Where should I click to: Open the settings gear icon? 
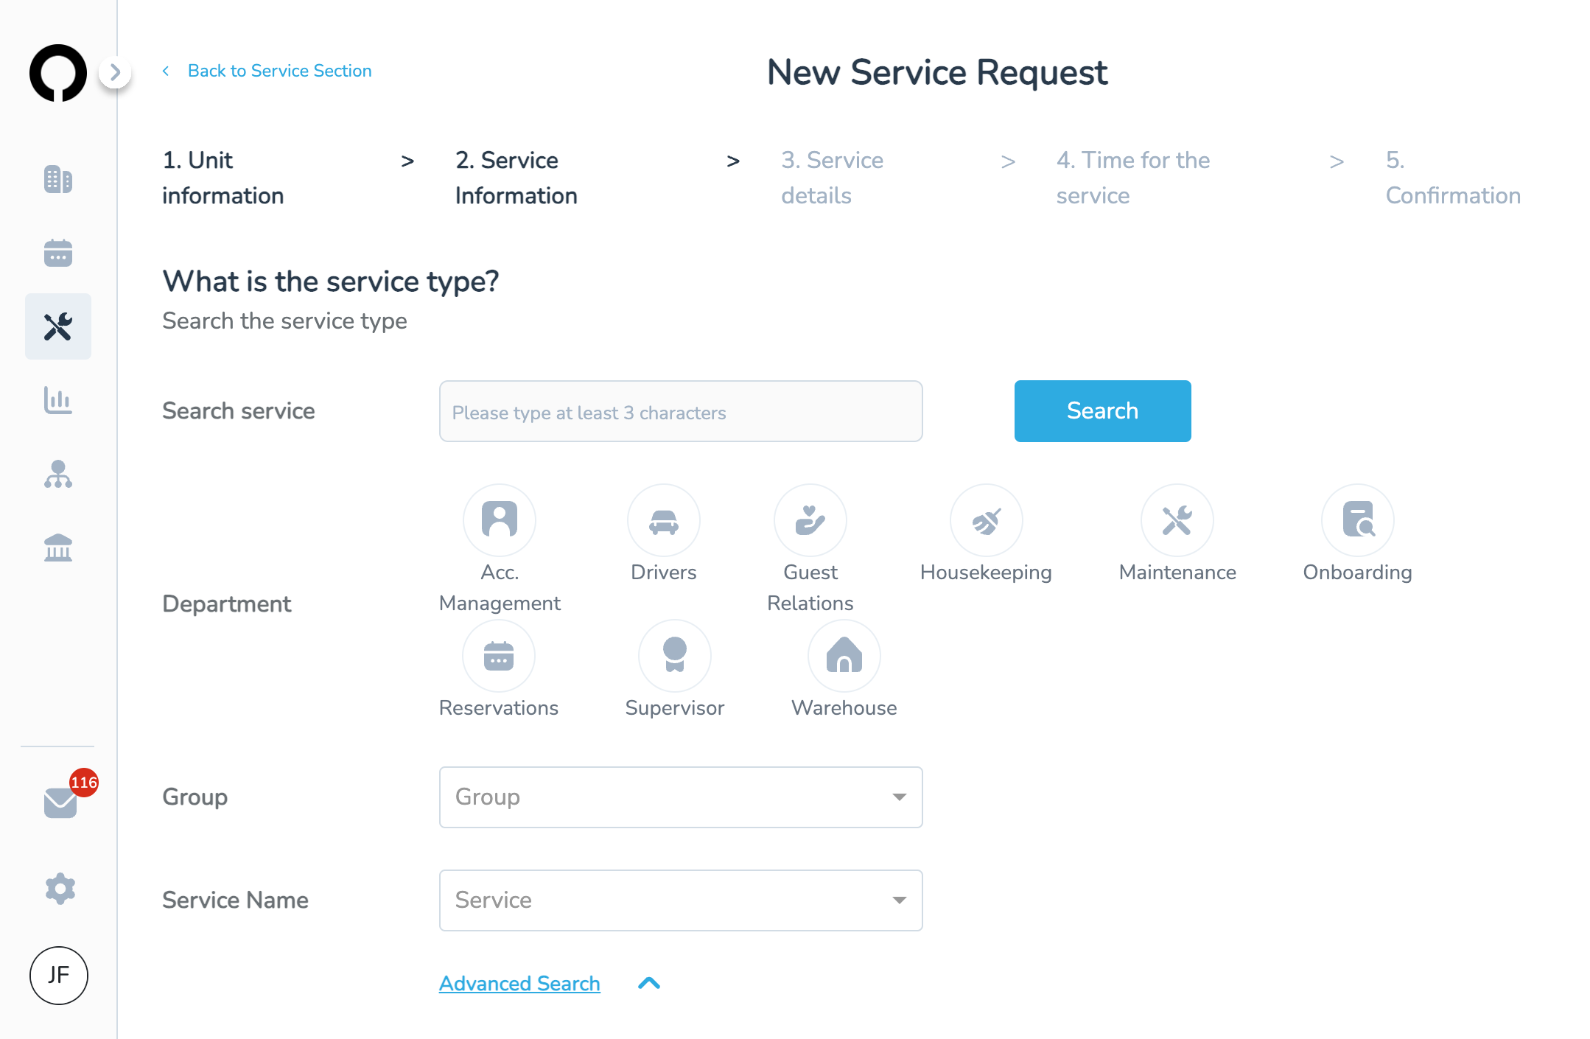point(60,889)
